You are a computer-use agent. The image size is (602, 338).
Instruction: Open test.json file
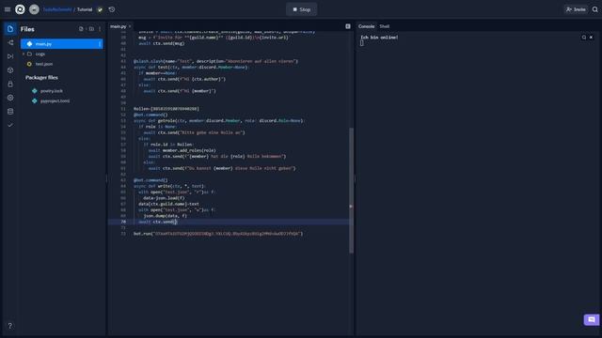44,64
